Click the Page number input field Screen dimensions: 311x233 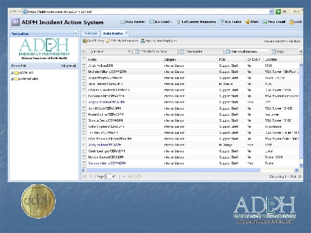108,176
